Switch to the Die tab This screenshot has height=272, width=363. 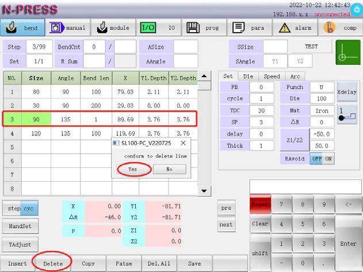[248, 76]
